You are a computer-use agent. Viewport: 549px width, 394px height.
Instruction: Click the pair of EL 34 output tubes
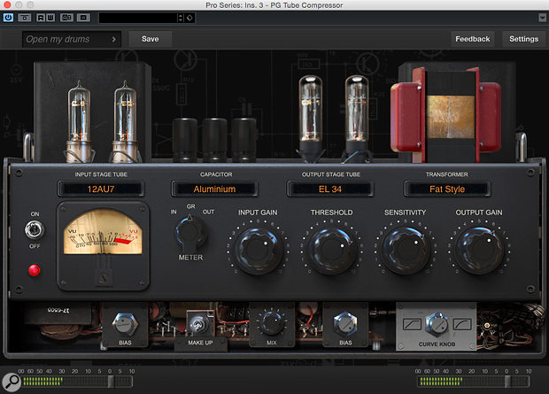[334, 119]
